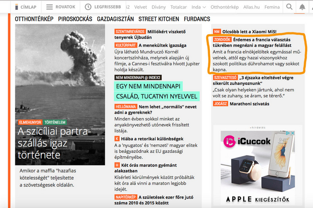This screenshot has width=313, height=208.
Task: Open the Legfrissebb clock icon
Action: pos(88,7)
